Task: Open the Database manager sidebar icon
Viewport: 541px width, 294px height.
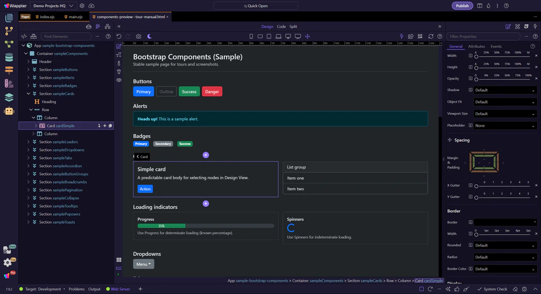Action: [x=9, y=57]
